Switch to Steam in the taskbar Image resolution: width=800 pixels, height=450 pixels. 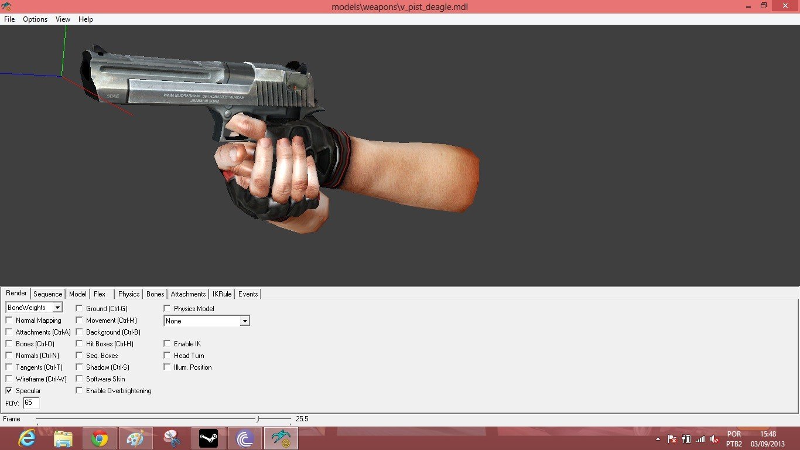click(208, 438)
